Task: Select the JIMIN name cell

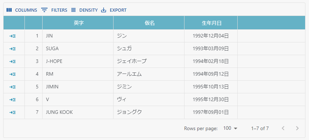Action: coord(78,87)
